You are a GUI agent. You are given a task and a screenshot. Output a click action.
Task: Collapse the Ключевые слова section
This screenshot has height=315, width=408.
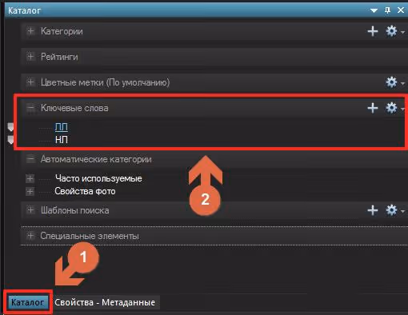(x=30, y=108)
